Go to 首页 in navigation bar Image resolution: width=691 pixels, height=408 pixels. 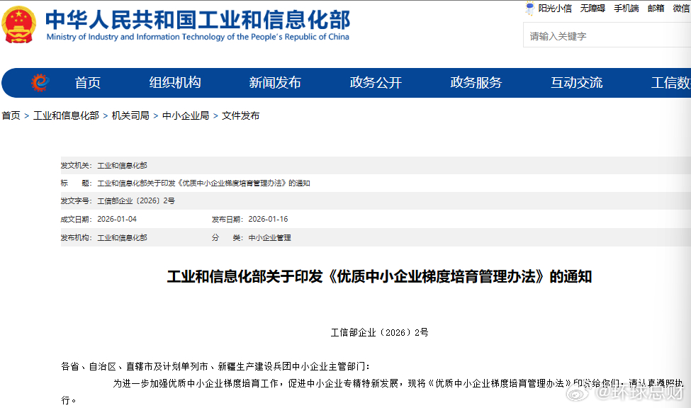coord(88,82)
